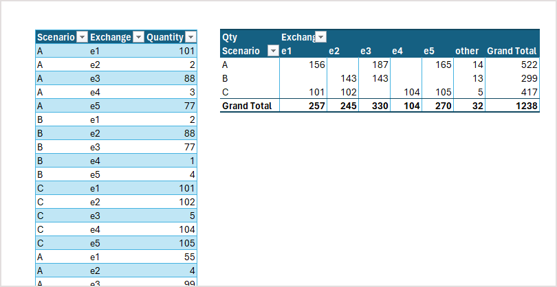Open the Exchange column filter dropdown

tap(138, 37)
